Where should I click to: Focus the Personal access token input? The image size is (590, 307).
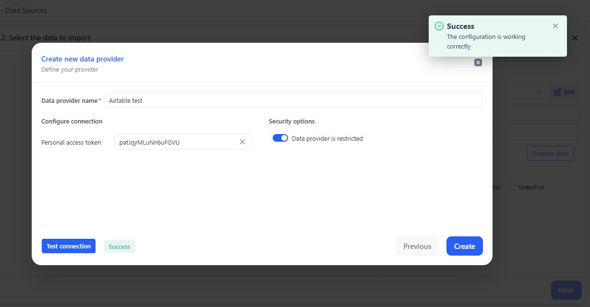(x=176, y=142)
